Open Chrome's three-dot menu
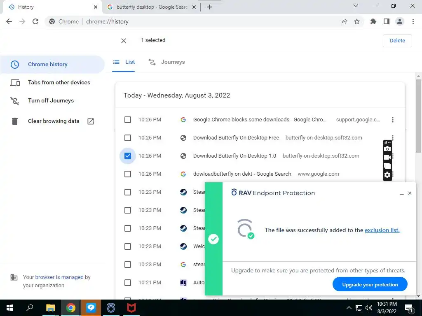422x316 pixels. pyautogui.click(x=413, y=21)
